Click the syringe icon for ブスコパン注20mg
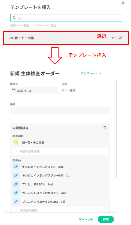 pos(16,201)
